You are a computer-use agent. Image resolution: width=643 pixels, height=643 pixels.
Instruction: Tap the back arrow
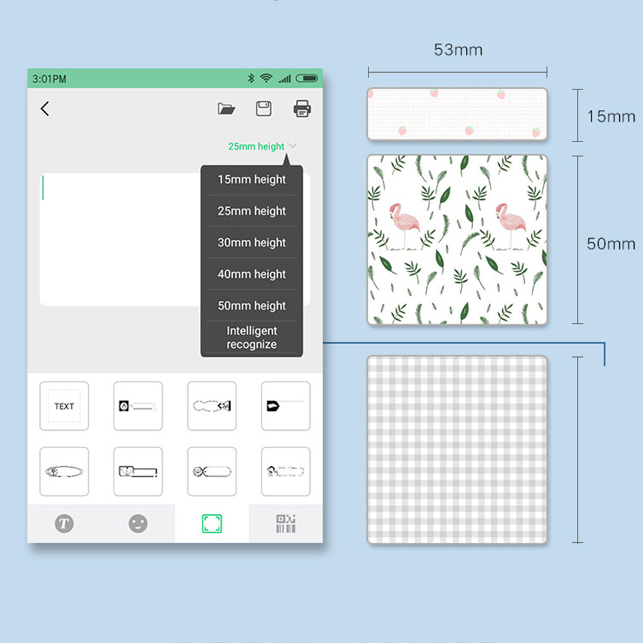point(44,109)
